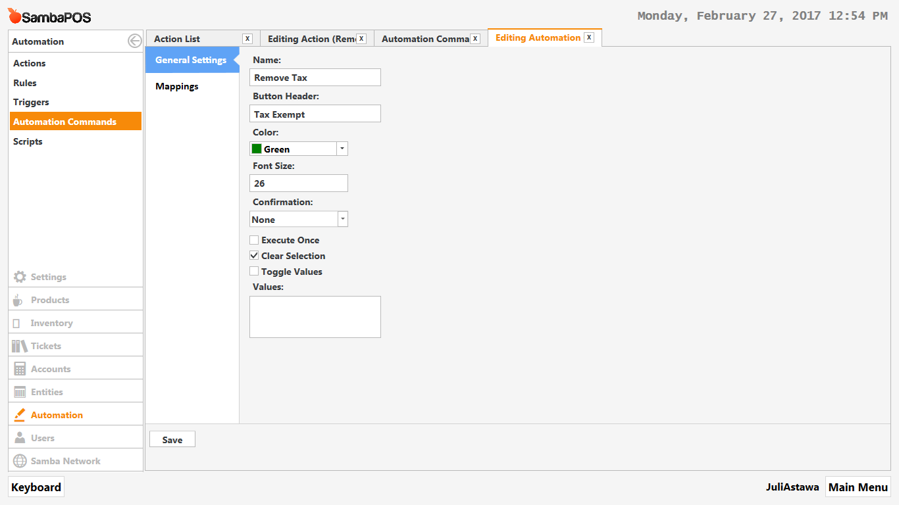Enable the Toggle Values checkbox
This screenshot has width=899, height=505.
[x=254, y=272]
